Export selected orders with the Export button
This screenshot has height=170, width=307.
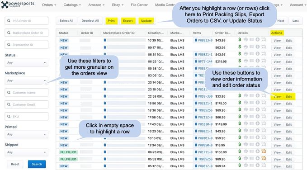coord(128,21)
